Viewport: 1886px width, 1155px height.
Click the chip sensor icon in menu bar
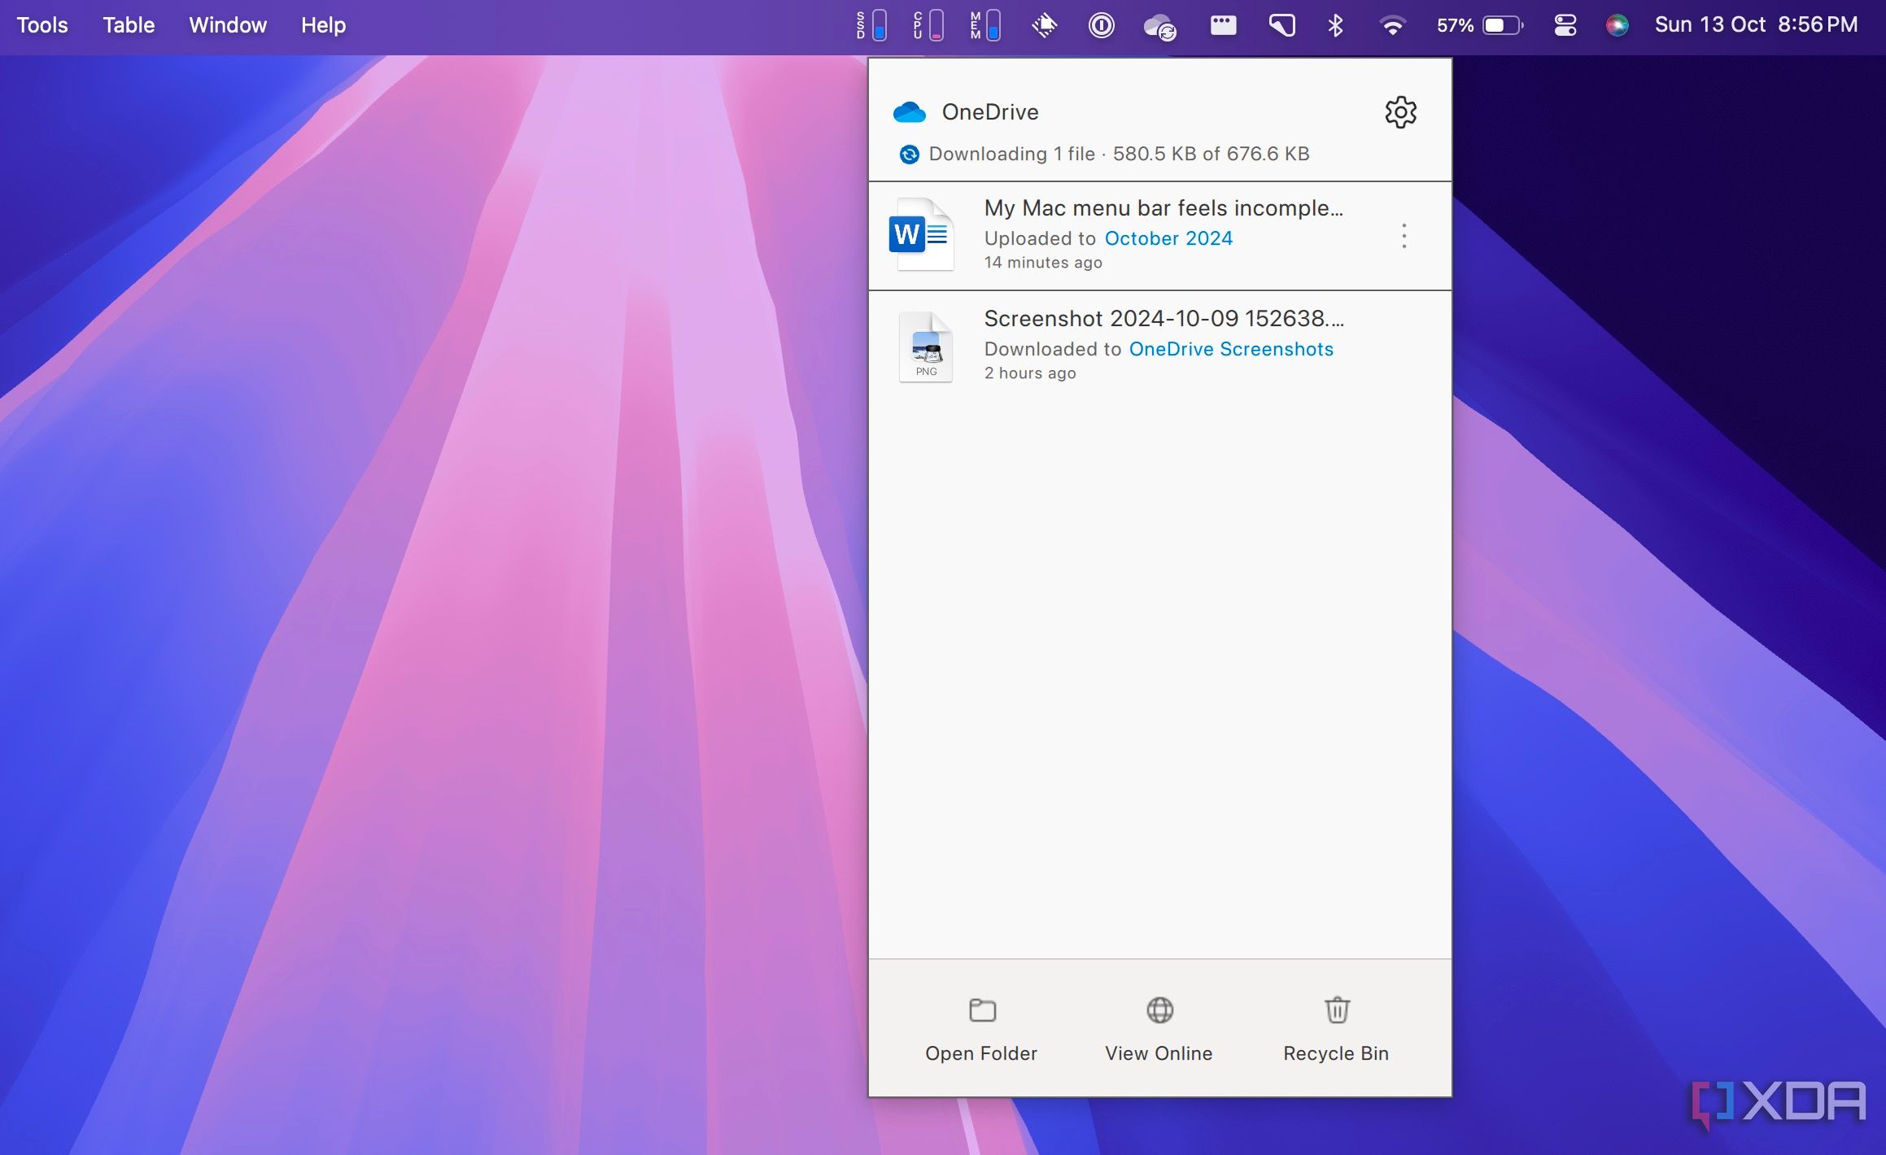pyautogui.click(x=1044, y=25)
